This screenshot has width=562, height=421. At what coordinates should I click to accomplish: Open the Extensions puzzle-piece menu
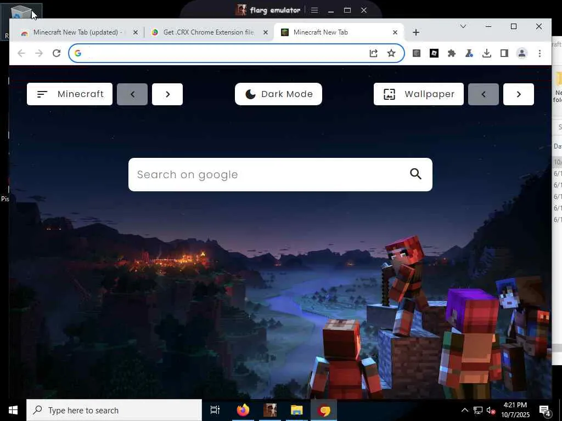(x=452, y=53)
